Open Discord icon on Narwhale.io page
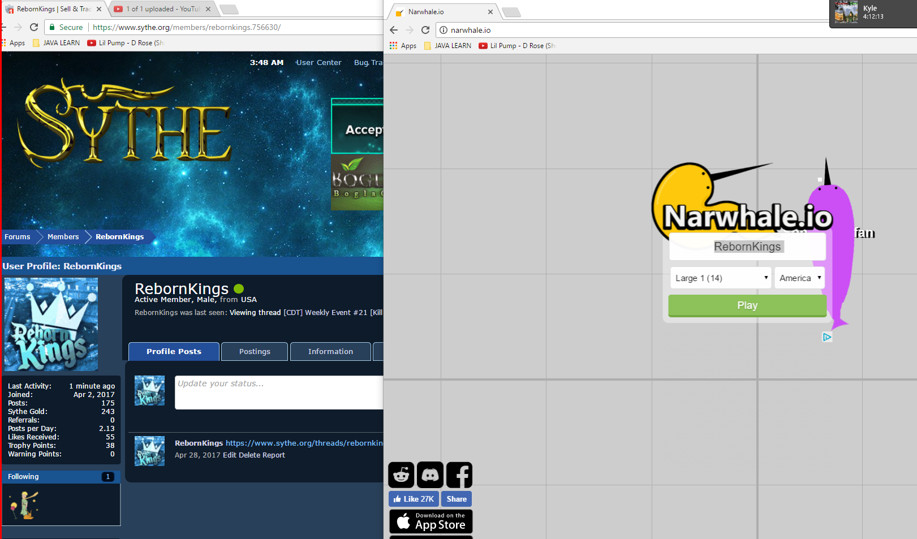This screenshot has height=539, width=917. coord(430,475)
